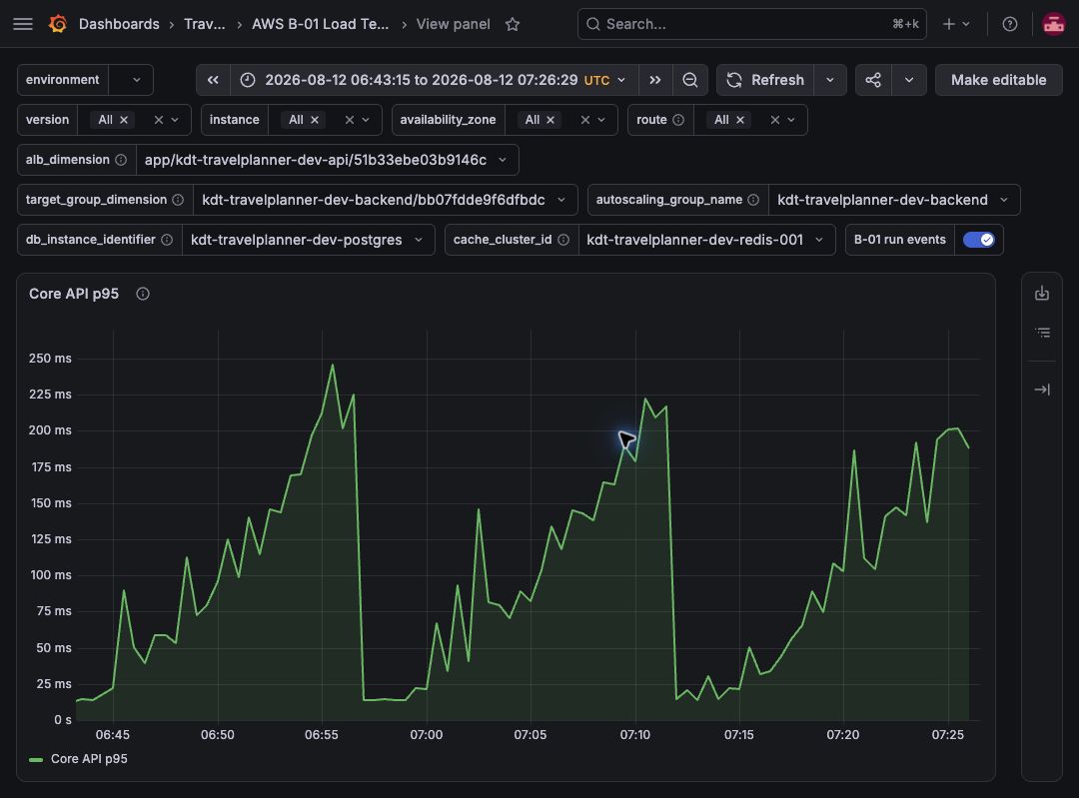Click Make editable button

point(998,80)
